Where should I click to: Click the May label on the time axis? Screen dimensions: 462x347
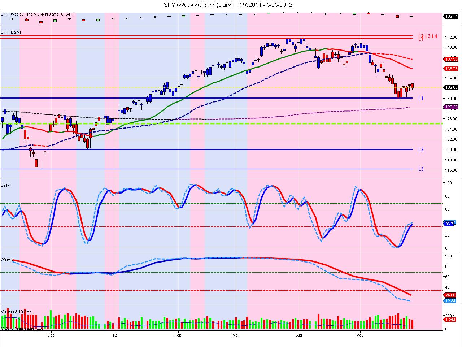tap(360, 335)
